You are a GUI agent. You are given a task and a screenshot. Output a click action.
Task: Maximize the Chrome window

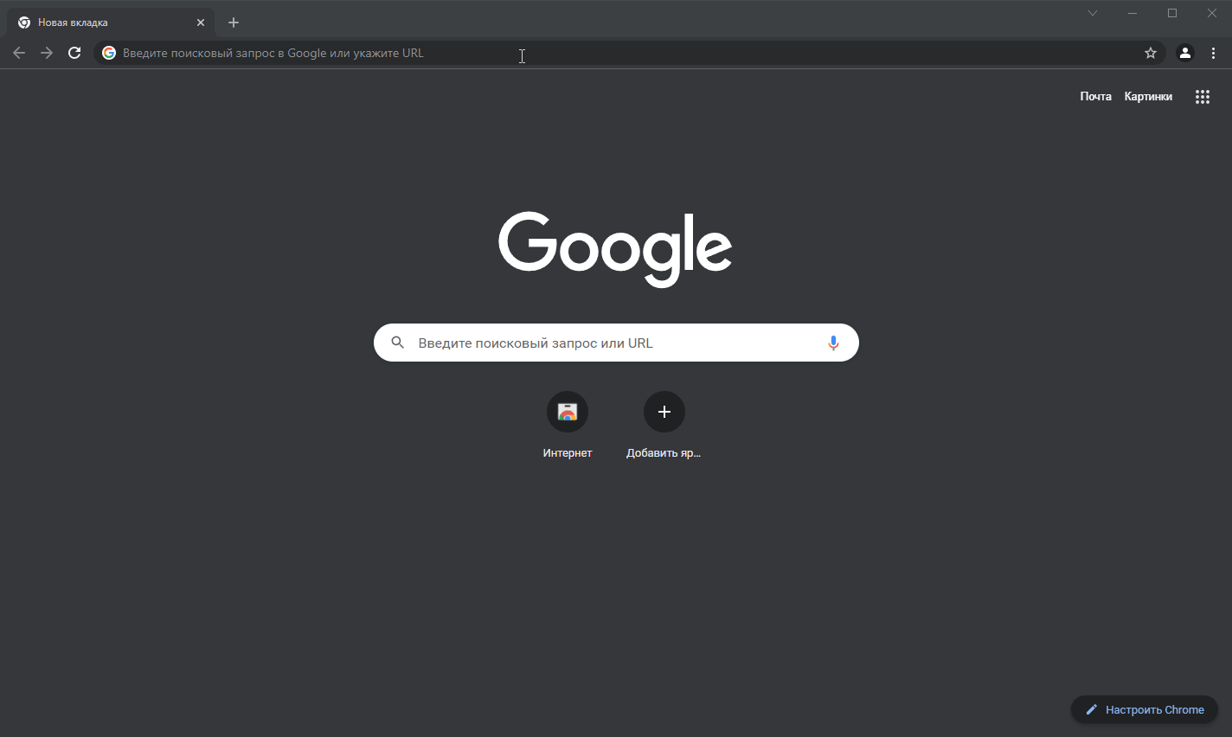pyautogui.click(x=1172, y=13)
